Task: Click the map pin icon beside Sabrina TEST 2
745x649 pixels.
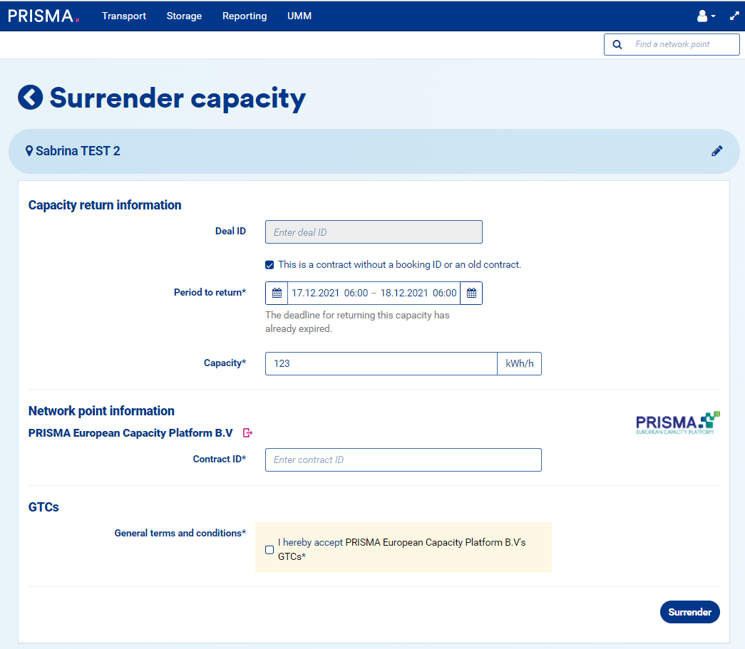Action: tap(29, 151)
